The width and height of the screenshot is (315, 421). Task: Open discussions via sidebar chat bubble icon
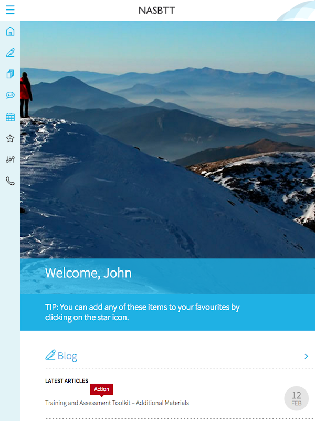pyautogui.click(x=10, y=95)
